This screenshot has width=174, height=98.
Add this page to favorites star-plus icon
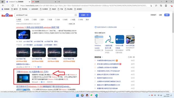coord(151,6)
